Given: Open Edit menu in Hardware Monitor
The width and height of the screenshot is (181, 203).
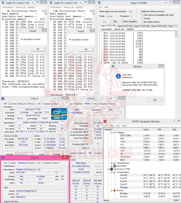Looking at the screenshot, I should click(112, 126).
